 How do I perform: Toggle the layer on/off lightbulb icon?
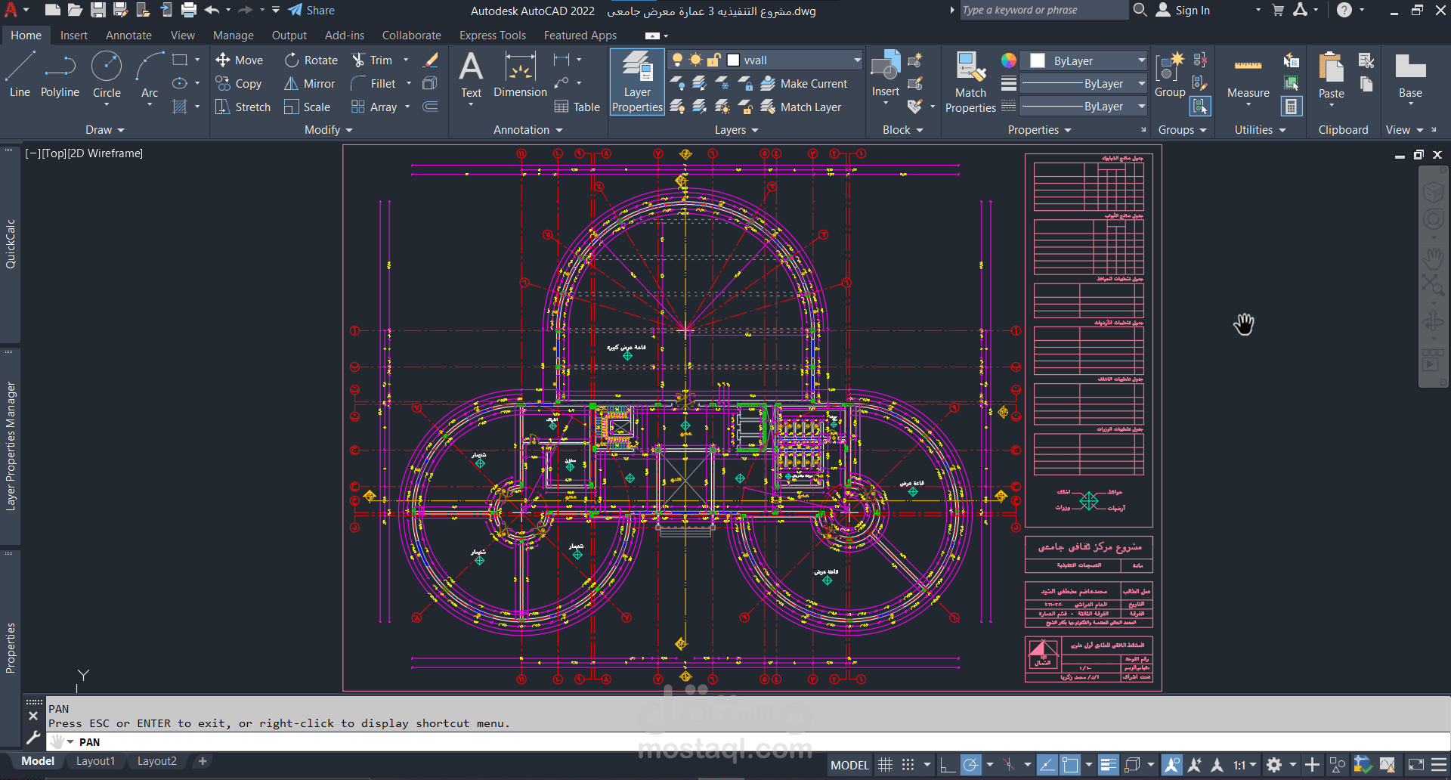(x=678, y=60)
